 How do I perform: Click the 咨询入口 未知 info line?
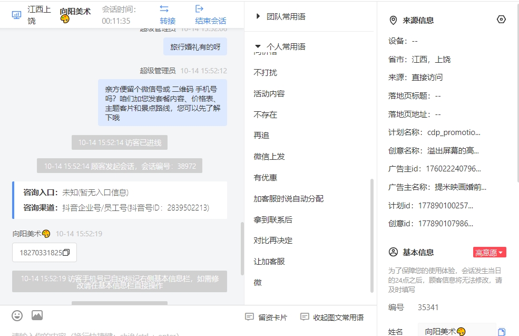pos(76,193)
